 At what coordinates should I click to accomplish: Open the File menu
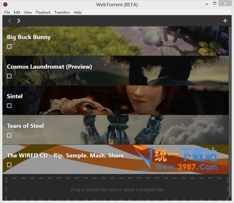tap(7, 12)
